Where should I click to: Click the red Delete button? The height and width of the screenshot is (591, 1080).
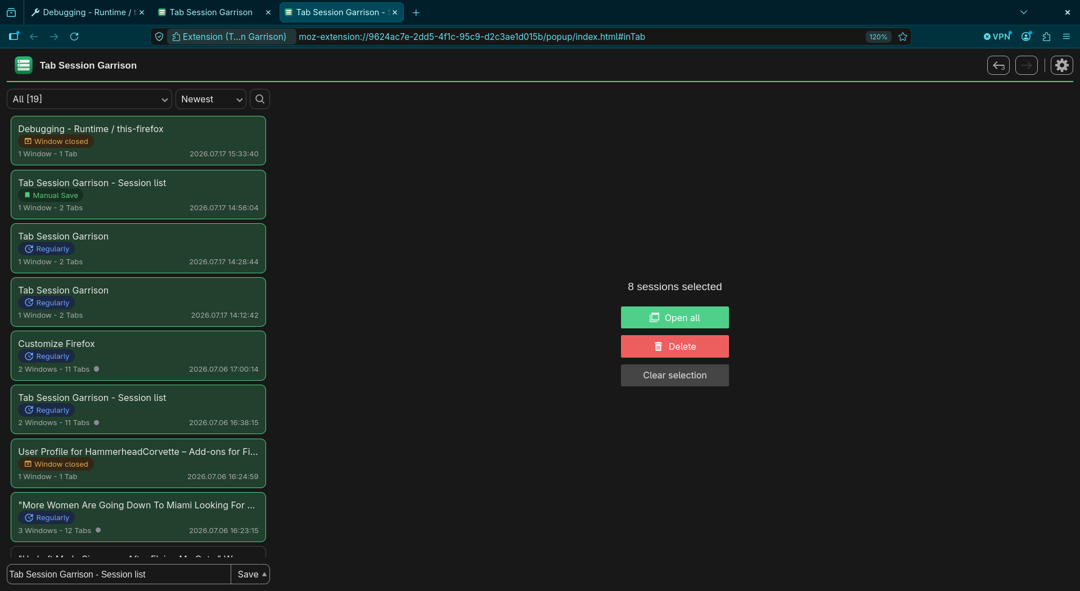(675, 346)
